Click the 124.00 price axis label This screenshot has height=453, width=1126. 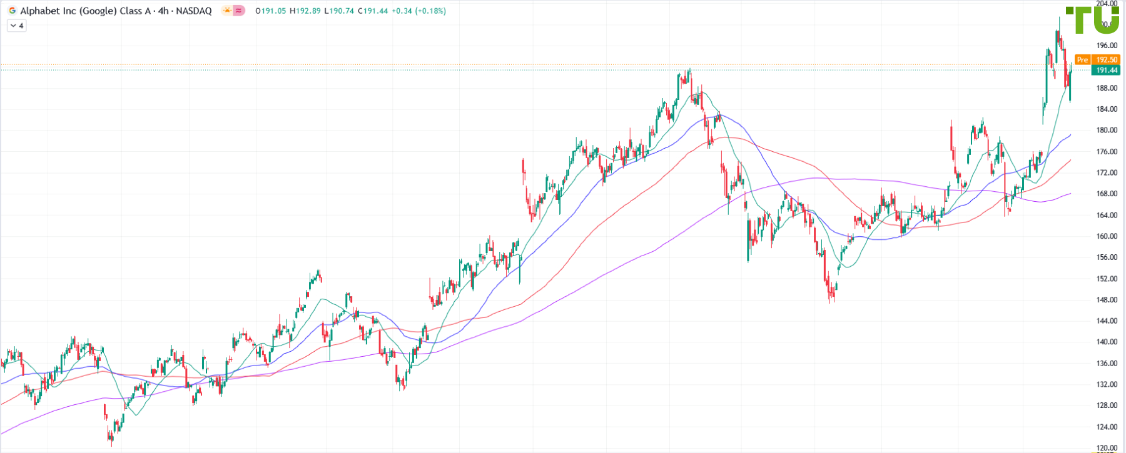coord(1107,427)
